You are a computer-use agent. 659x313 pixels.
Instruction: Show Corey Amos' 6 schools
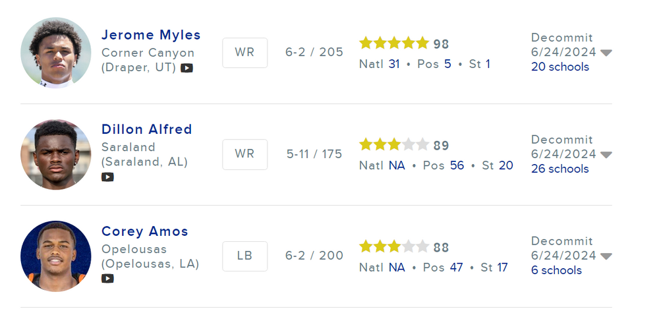[x=556, y=270]
